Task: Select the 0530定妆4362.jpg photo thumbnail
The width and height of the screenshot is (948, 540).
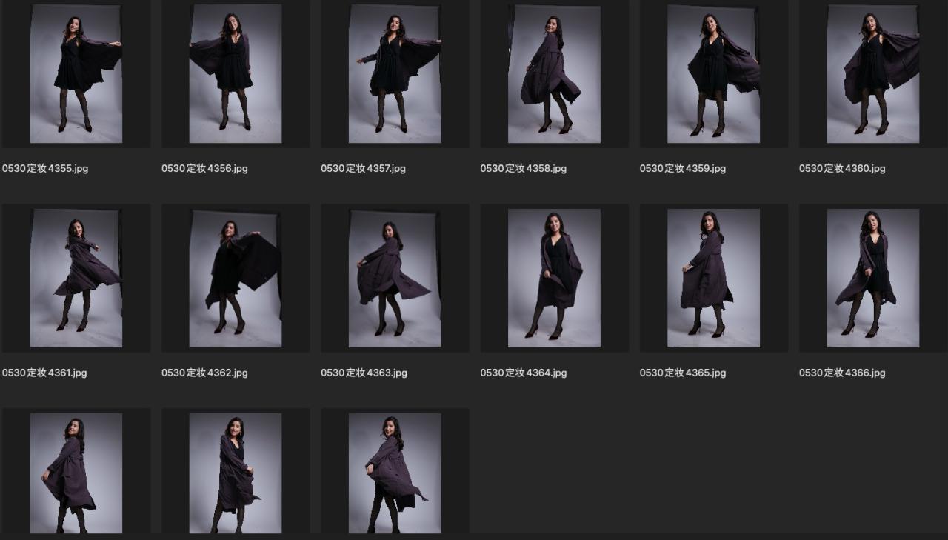Action: (236, 278)
